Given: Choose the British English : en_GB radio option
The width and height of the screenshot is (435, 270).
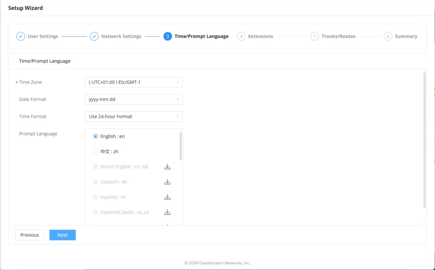Looking at the screenshot, I should 96,167.
